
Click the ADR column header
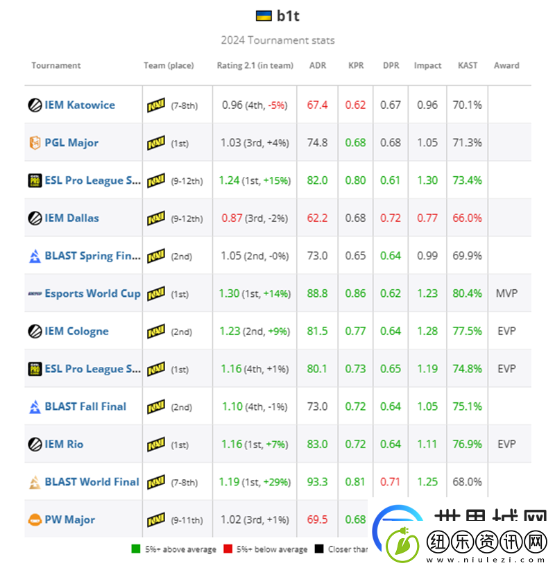(x=317, y=66)
